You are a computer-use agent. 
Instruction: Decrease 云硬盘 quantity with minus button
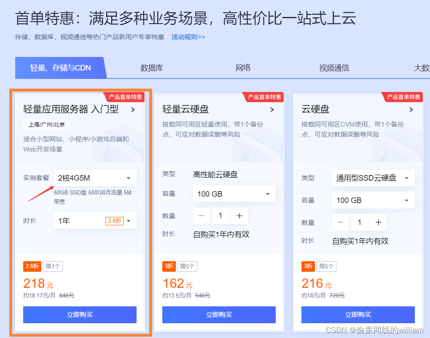pos(340,222)
